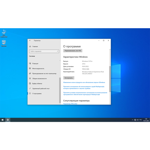Open the taskbar clock and date
This screenshot has height=150, width=150.
click(146, 120)
